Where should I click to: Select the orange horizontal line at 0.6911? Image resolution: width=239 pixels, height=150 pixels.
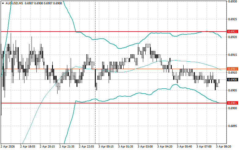click(x=114, y=69)
